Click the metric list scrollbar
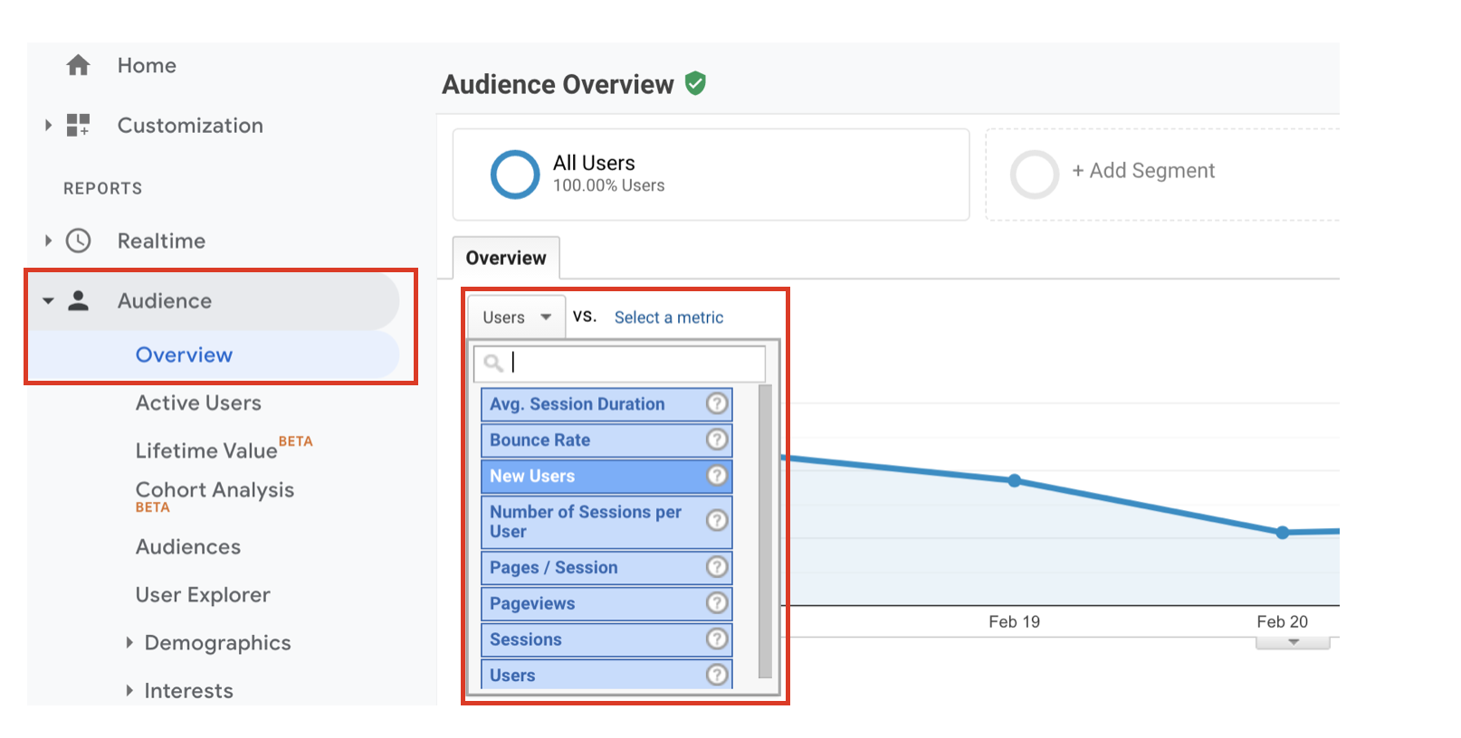The height and width of the screenshot is (738, 1461). 765,531
